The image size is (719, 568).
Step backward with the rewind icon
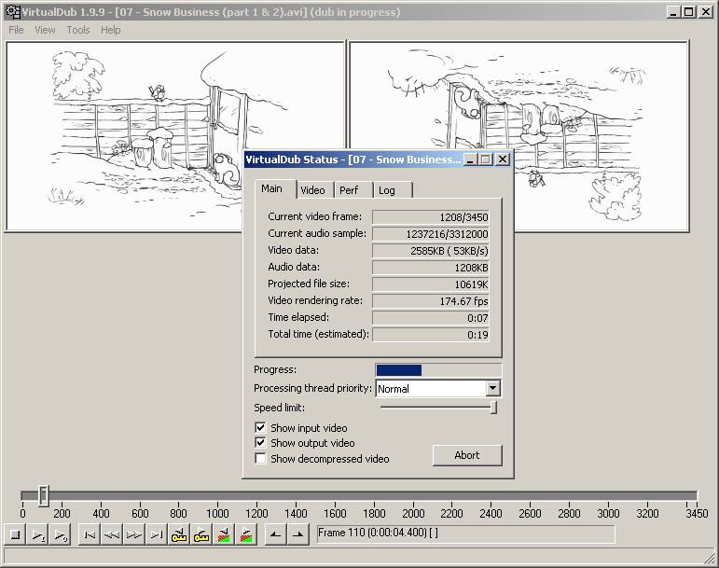(x=111, y=534)
